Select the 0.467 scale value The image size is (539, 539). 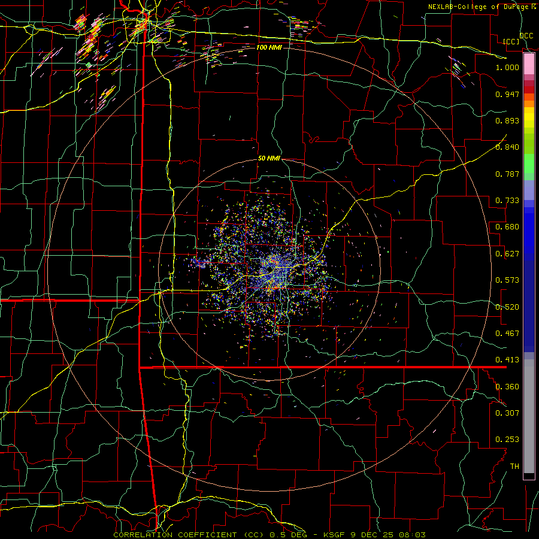coord(507,333)
